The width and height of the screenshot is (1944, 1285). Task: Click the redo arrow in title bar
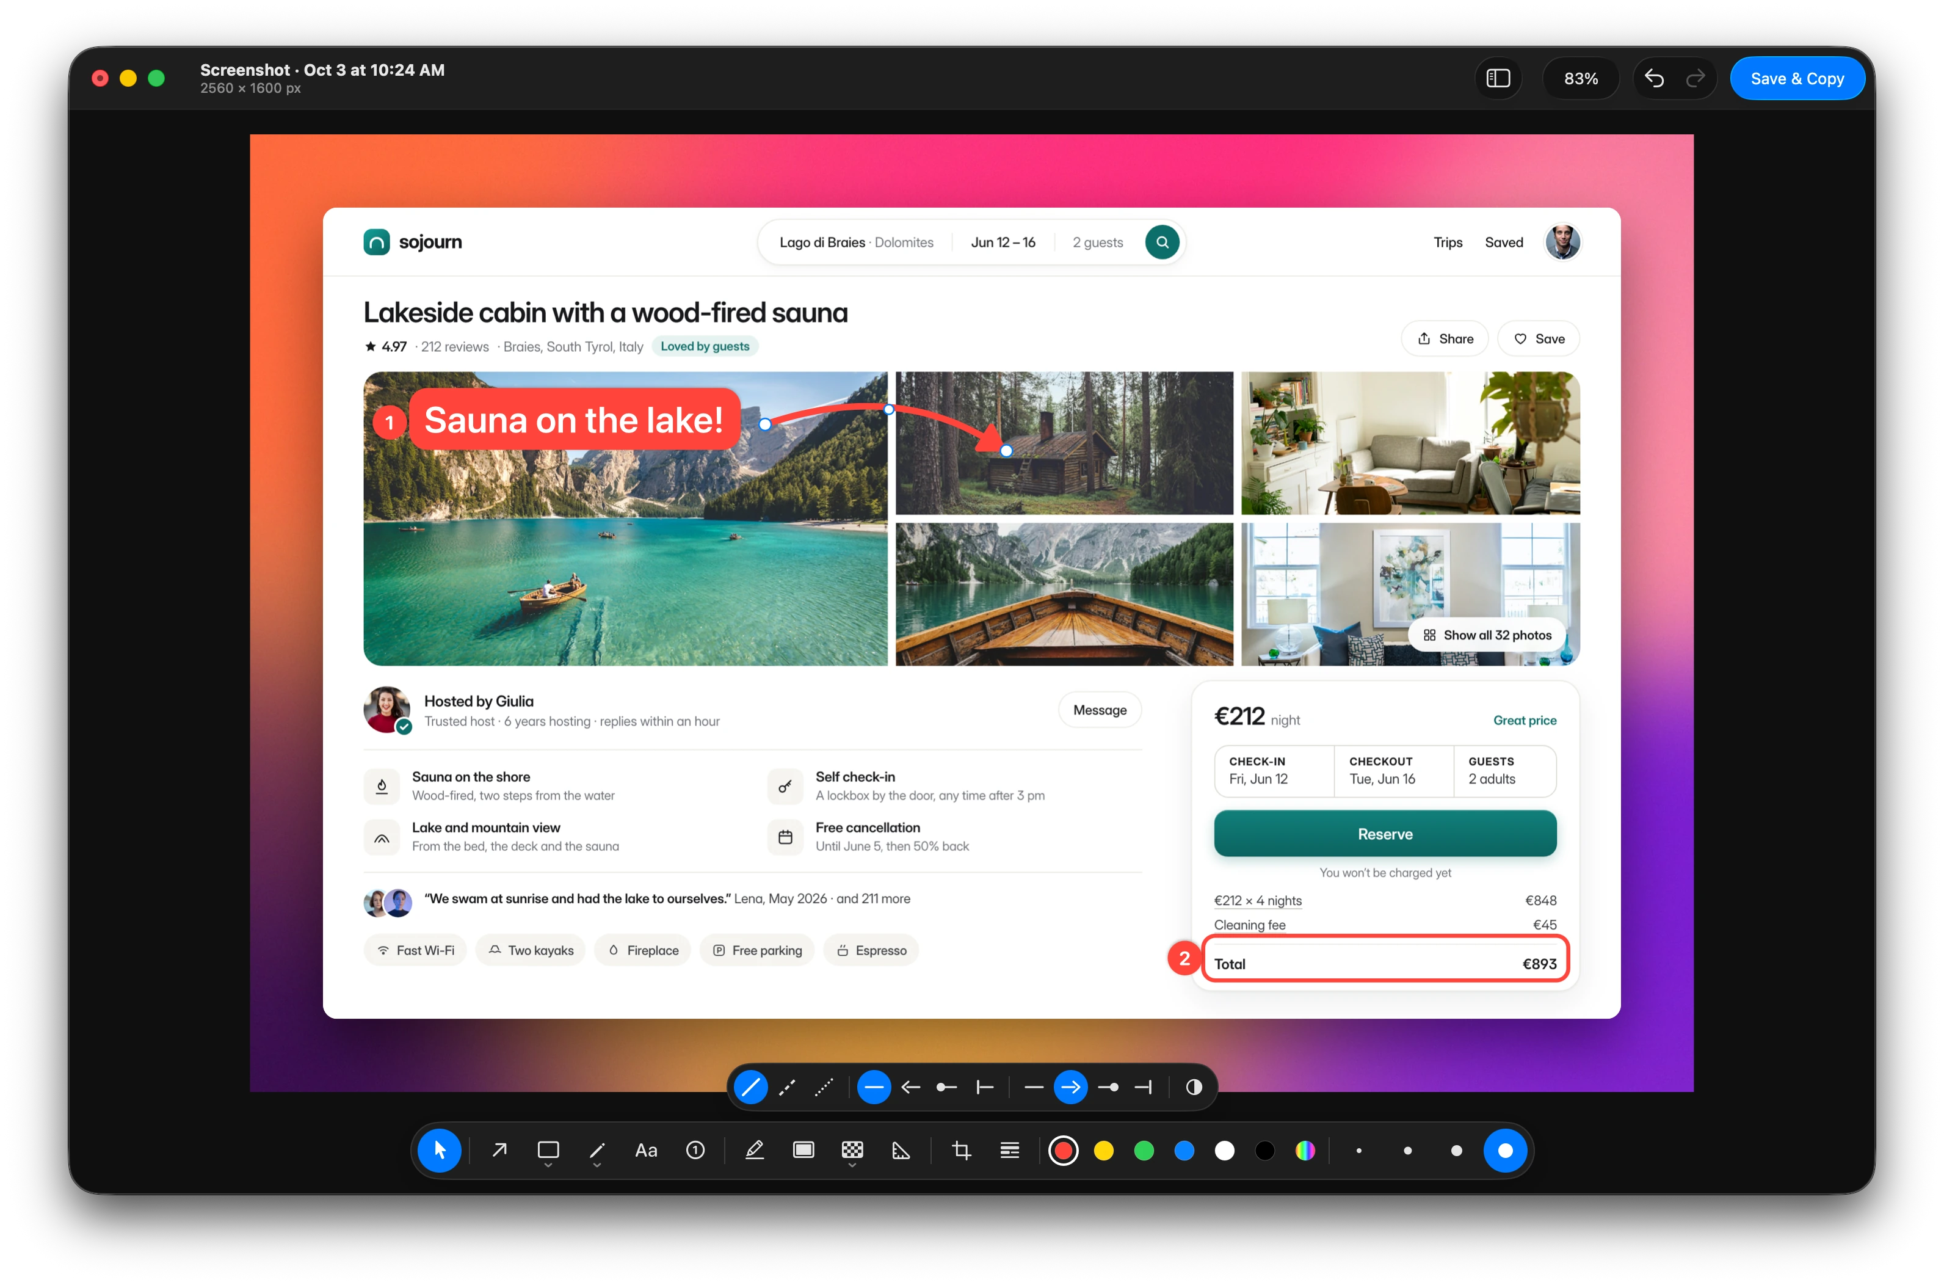(1695, 79)
